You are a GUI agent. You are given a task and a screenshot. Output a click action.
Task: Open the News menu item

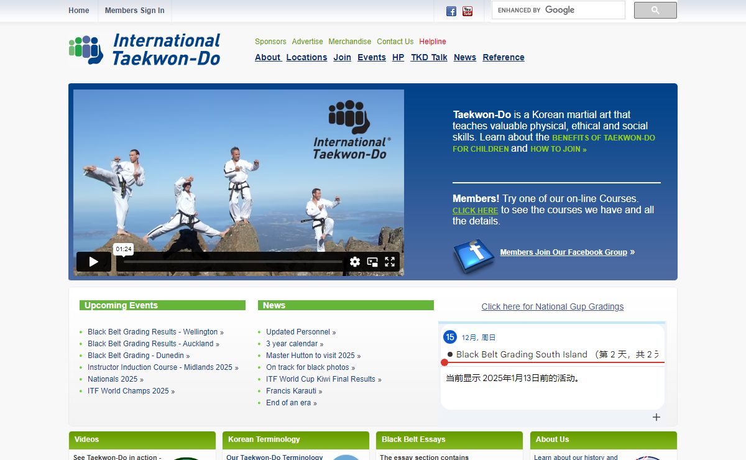click(465, 57)
